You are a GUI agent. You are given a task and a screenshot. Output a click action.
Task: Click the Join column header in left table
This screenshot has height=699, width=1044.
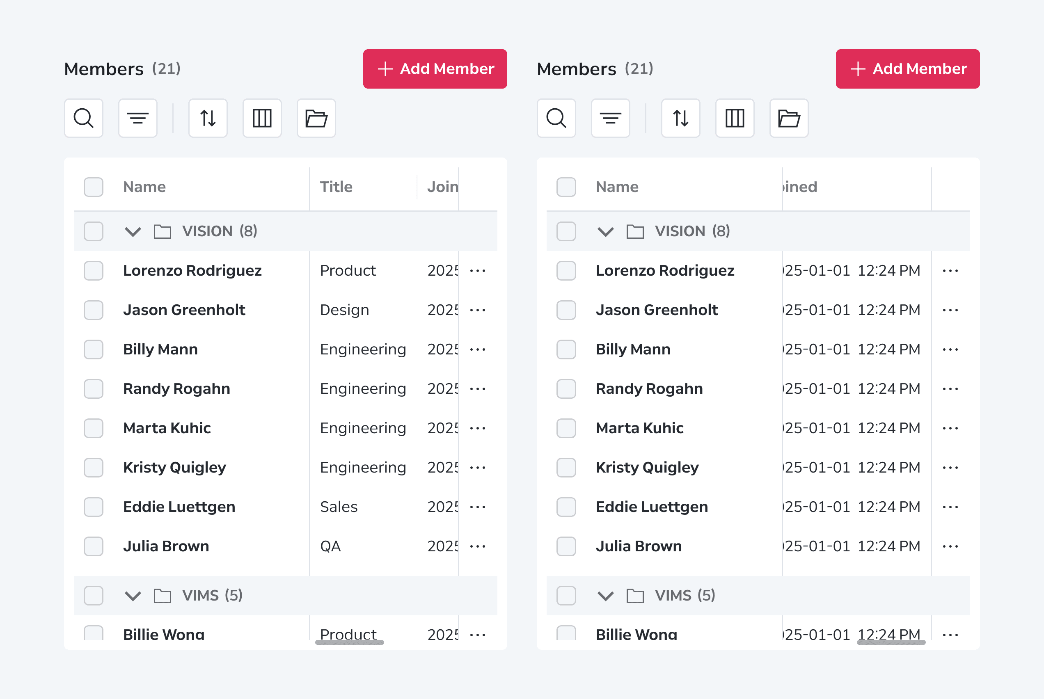tap(442, 187)
